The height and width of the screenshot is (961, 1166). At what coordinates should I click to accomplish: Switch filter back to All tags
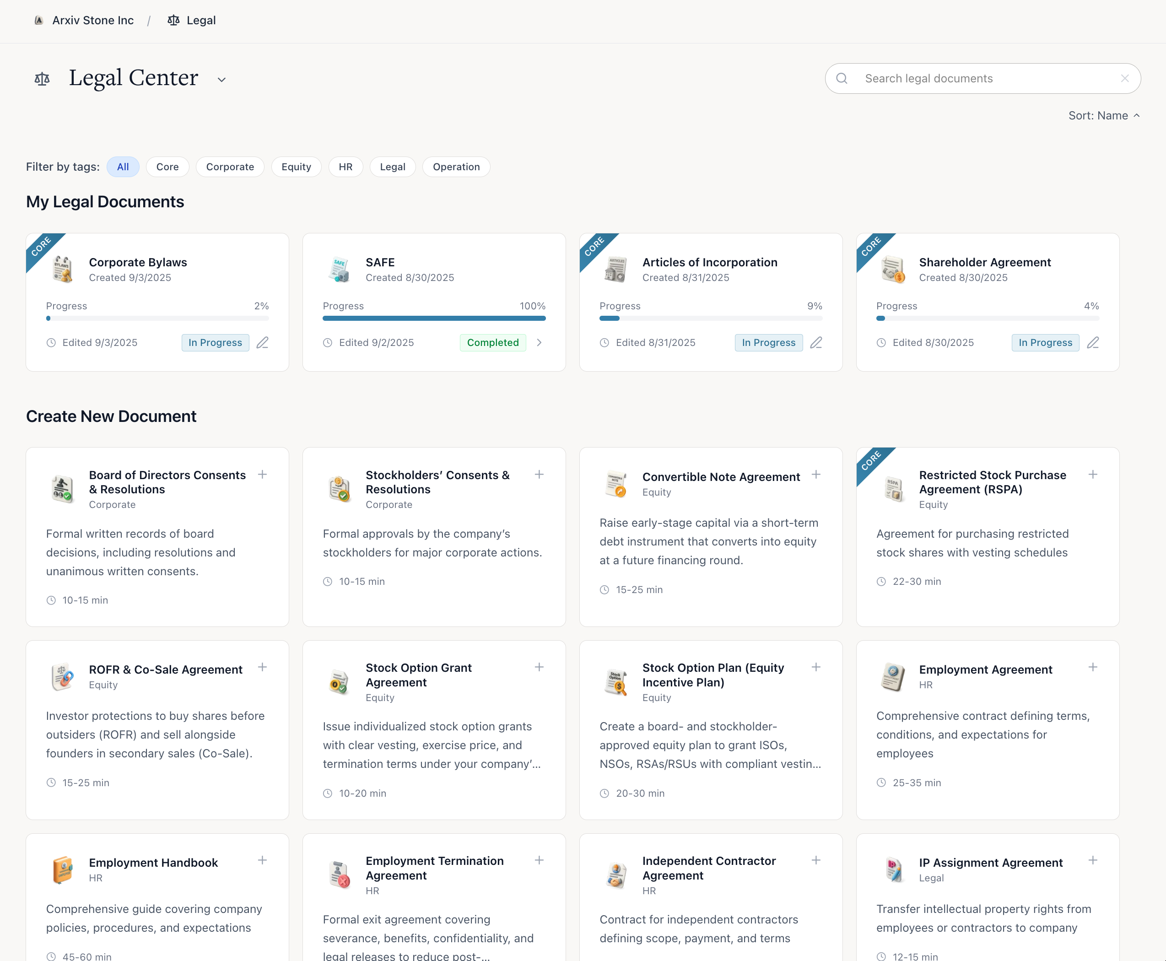click(x=122, y=167)
